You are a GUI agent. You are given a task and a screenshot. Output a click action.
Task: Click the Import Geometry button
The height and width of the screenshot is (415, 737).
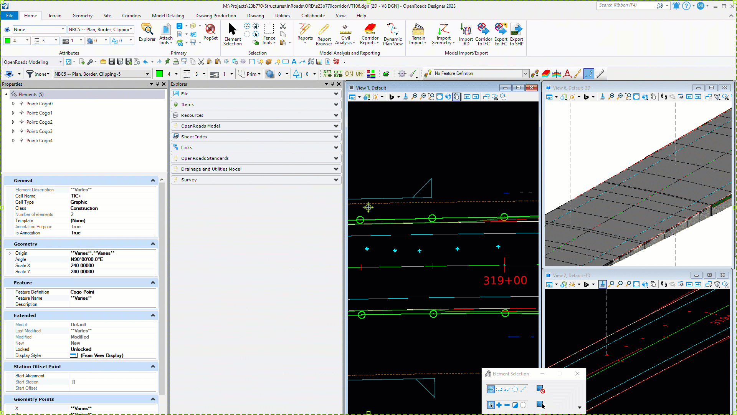click(x=443, y=34)
